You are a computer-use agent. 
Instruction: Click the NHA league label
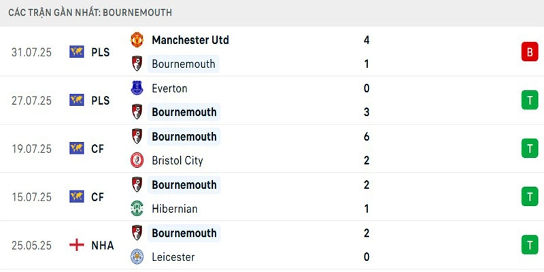103,245
